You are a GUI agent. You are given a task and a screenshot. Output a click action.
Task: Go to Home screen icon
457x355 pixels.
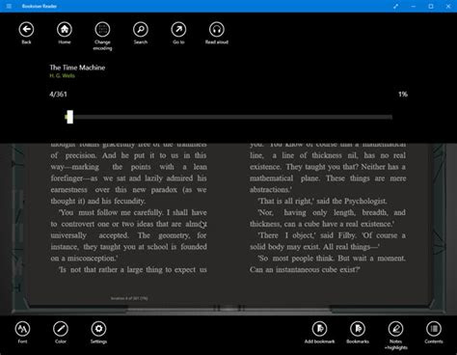click(x=65, y=30)
